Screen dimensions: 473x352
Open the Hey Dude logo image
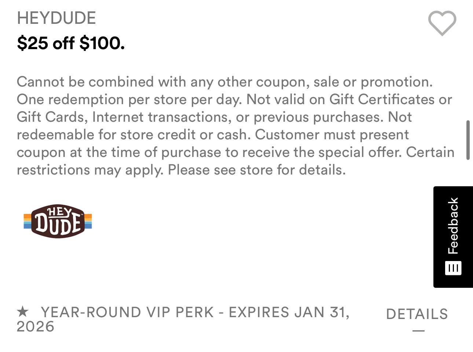(58, 221)
